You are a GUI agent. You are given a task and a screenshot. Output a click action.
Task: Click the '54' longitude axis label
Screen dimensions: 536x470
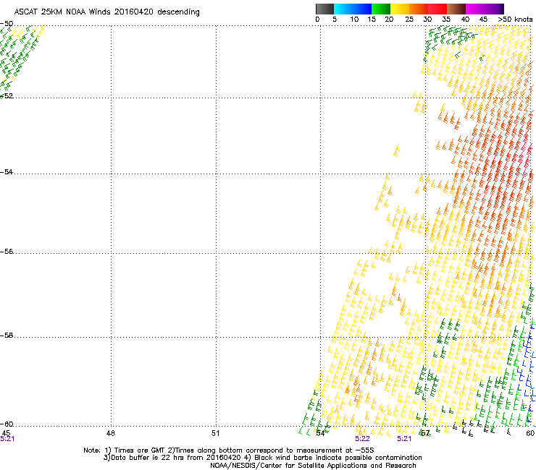pos(320,433)
